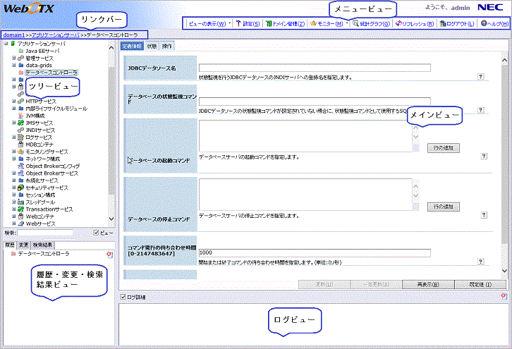Open the 設定(S) toolbar icon
This screenshot has height=349, width=512.
point(238,23)
